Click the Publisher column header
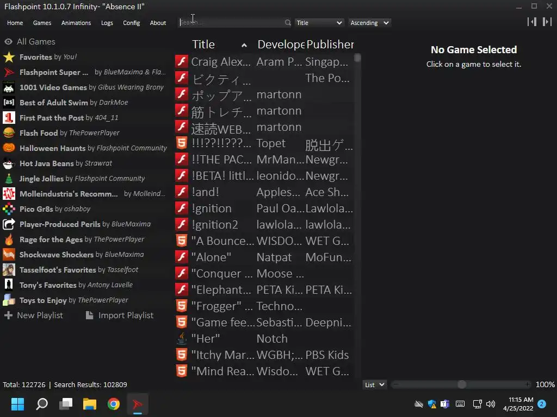The width and height of the screenshot is (557, 417). pyautogui.click(x=330, y=45)
